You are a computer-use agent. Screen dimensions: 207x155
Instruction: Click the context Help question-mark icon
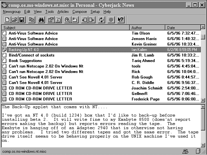click(x=121, y=20)
